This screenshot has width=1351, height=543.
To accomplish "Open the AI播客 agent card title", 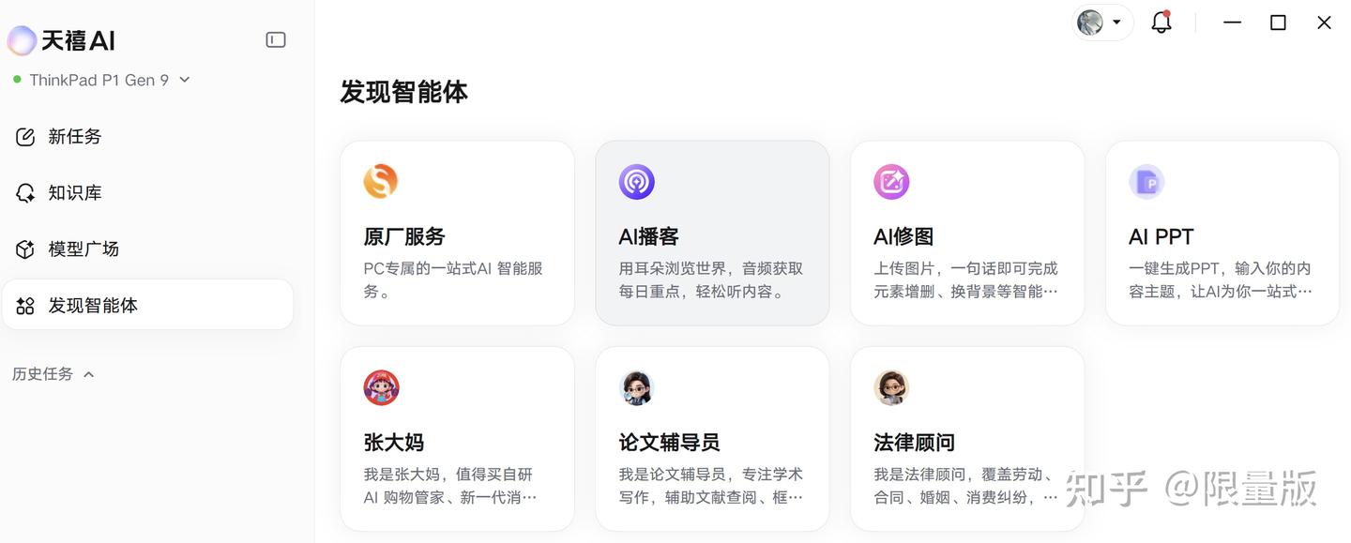I will 648,236.
